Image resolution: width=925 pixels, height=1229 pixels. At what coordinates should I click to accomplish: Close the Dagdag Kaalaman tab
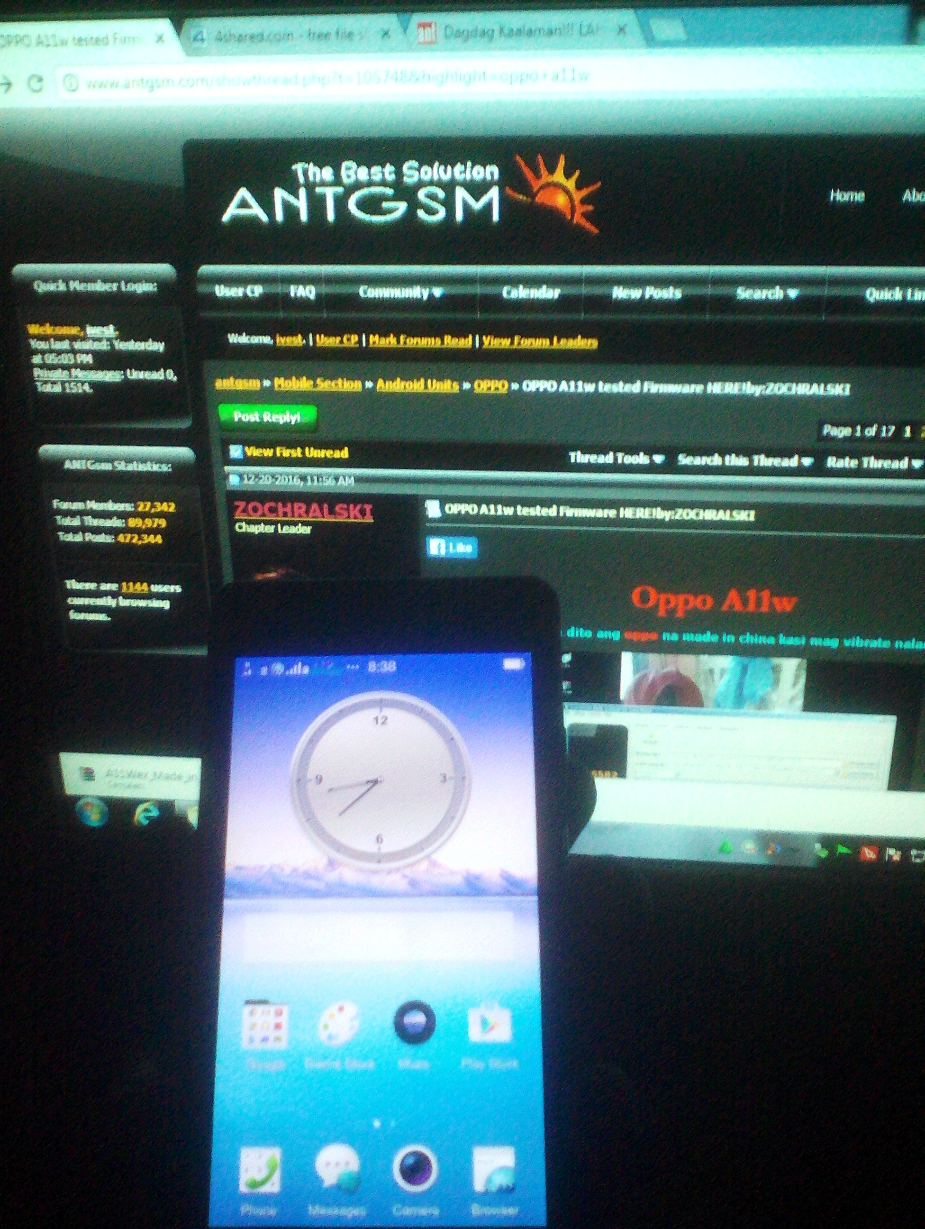[622, 29]
